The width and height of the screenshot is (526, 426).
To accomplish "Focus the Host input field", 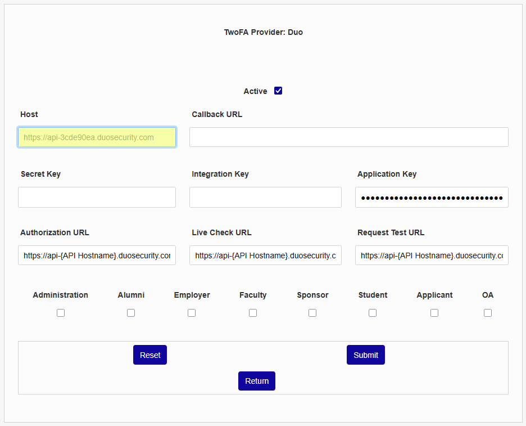I will (x=97, y=137).
